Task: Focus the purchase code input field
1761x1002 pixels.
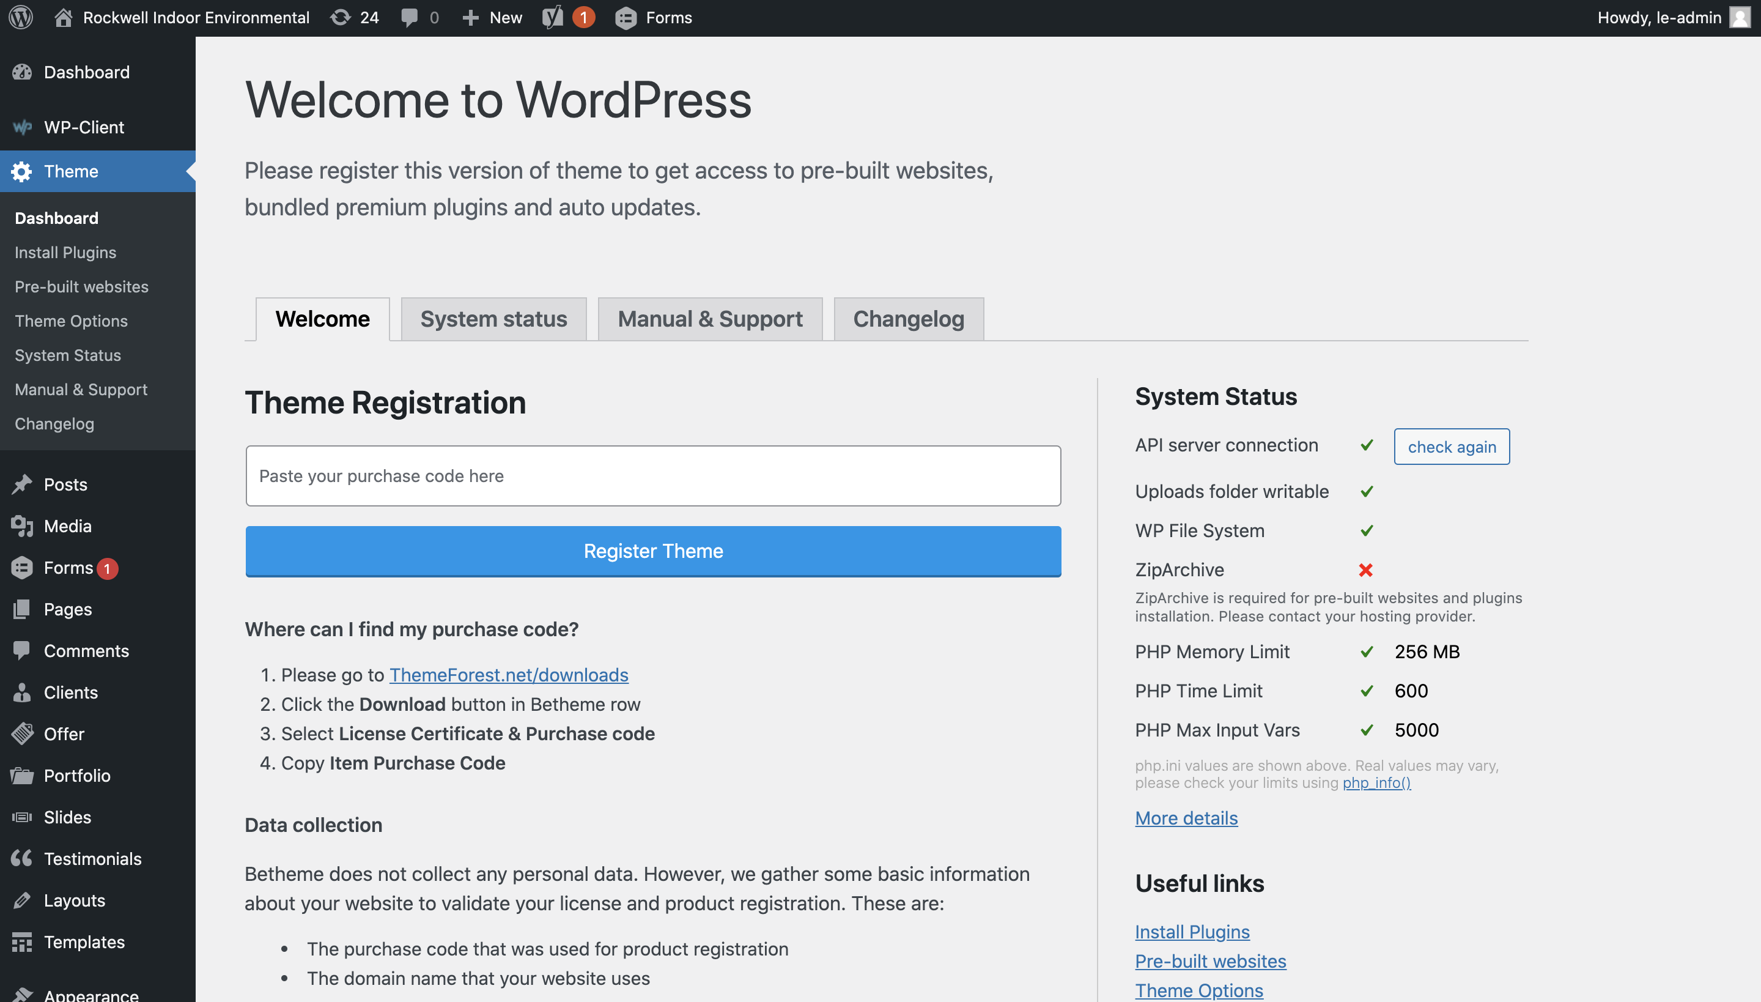Action: pos(654,476)
